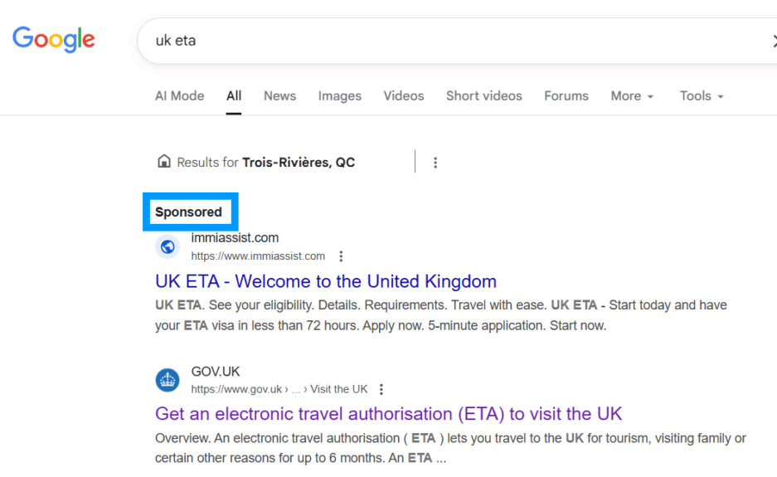This screenshot has width=777, height=477.
Task: Click the Google logo
Action: point(54,39)
